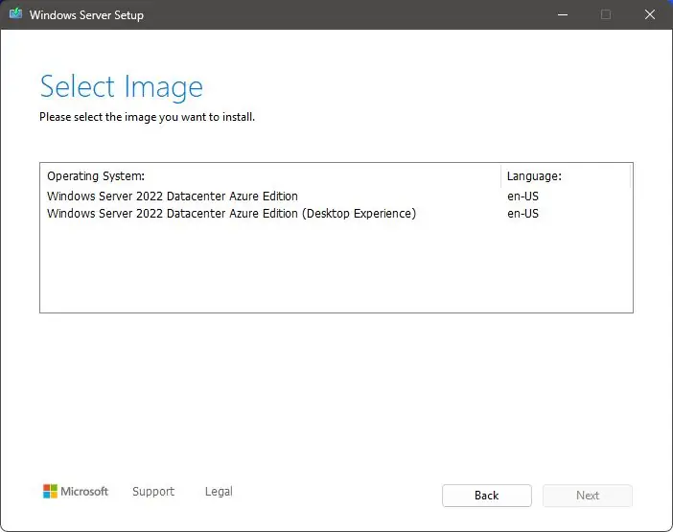Click the maximize window button
The height and width of the screenshot is (532, 673).
pos(606,15)
